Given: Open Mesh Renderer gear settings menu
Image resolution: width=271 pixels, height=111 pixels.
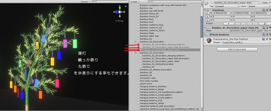Looking at the screenshot, I should [270, 35].
